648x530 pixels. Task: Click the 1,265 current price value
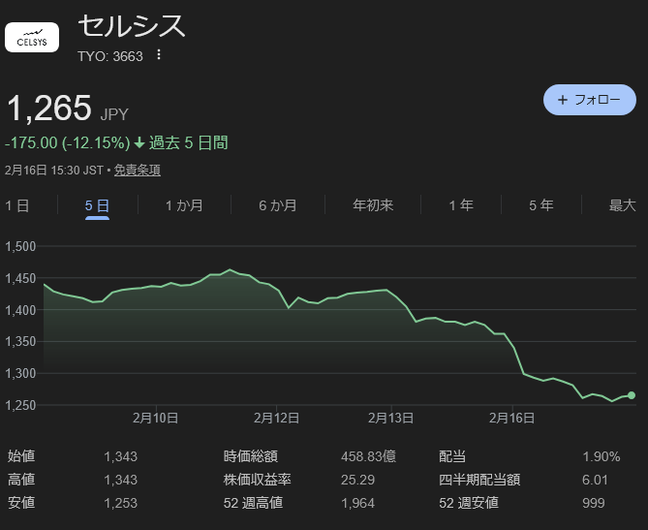(49, 108)
